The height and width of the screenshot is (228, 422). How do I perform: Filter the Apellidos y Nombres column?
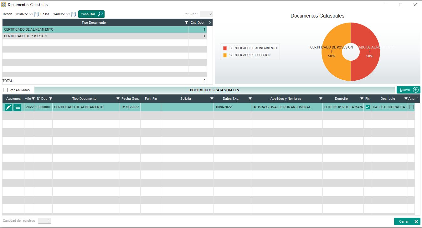(x=321, y=99)
